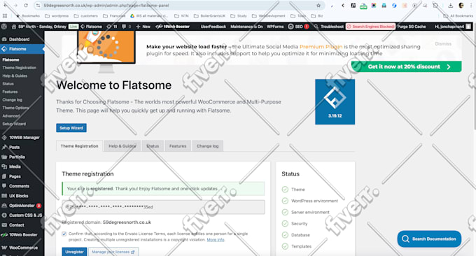Open WPForms in admin bar
This screenshot has width=476, height=256.
(275, 27)
